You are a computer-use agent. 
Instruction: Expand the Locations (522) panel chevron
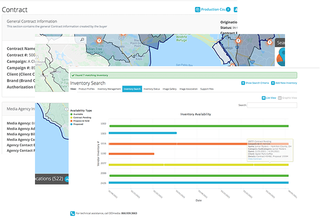67,179
